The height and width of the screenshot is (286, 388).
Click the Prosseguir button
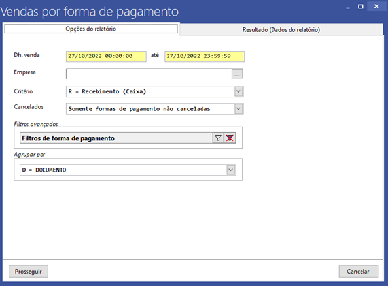[28, 272]
